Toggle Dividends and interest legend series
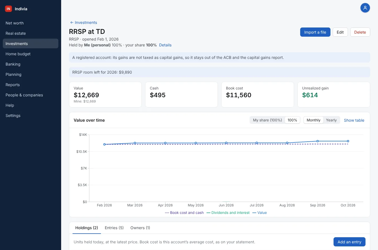378x250 pixels. click(228, 213)
